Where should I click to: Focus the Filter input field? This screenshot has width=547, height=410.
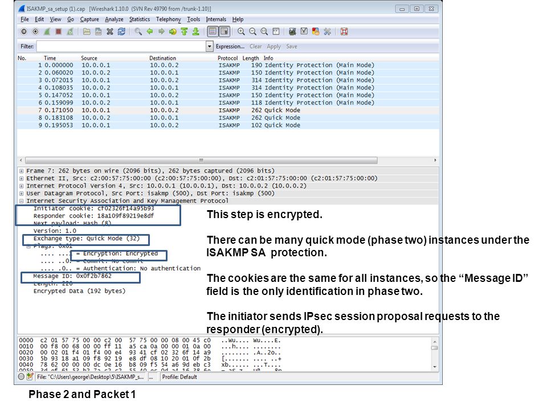121,46
